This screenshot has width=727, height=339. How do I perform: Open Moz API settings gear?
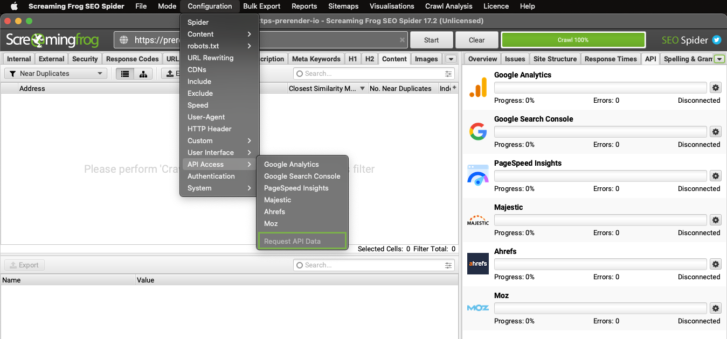pos(715,308)
